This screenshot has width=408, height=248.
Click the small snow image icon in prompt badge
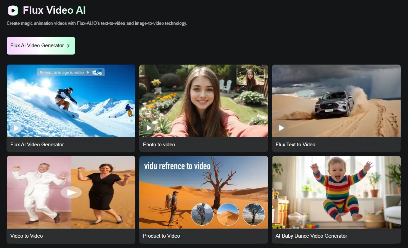(x=97, y=72)
